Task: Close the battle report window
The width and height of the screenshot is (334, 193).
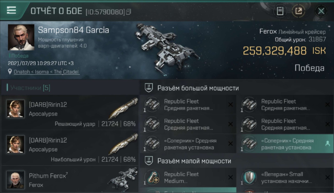Action: pos(321,11)
